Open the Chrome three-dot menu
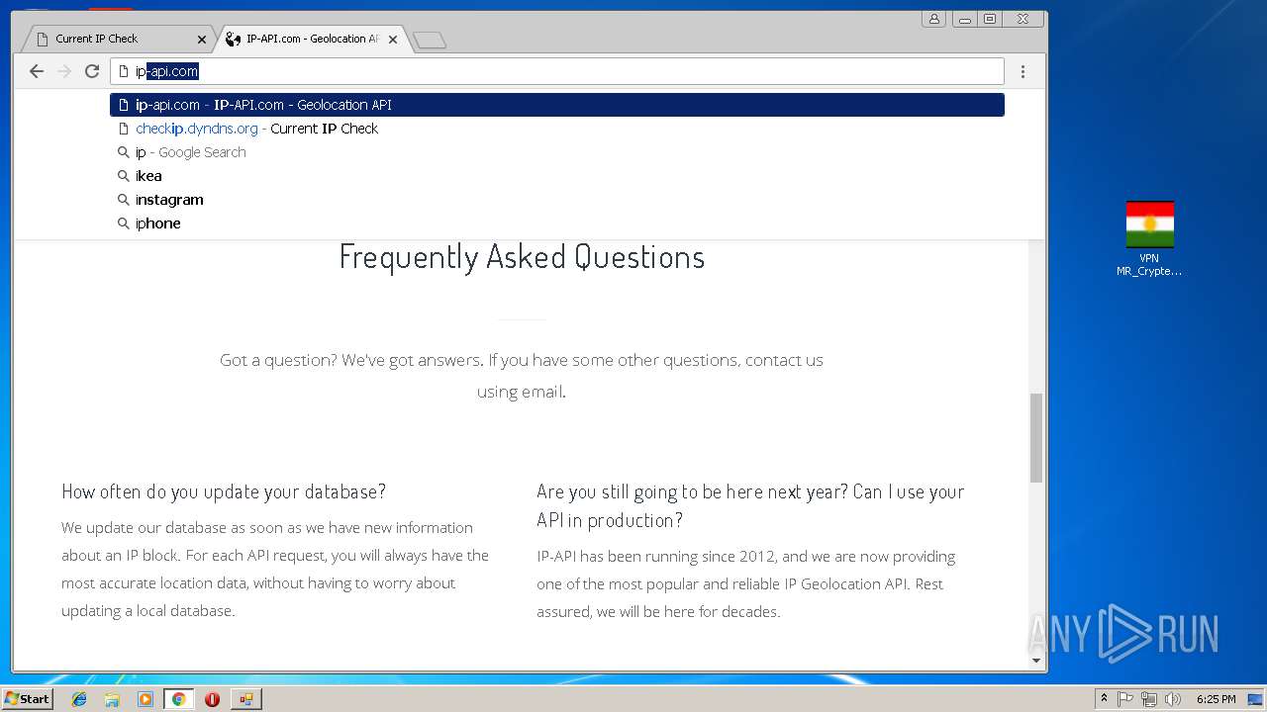Image resolution: width=1267 pixels, height=712 pixels. point(1023,71)
